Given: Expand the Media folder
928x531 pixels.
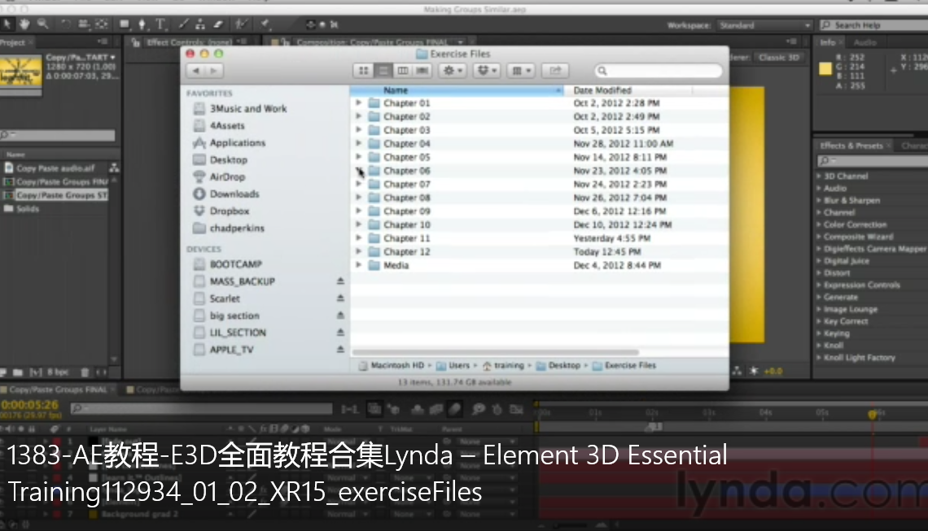Looking at the screenshot, I should tap(358, 265).
